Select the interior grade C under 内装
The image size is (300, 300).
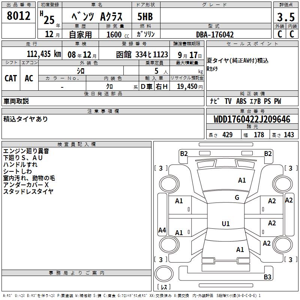point(292,34)
